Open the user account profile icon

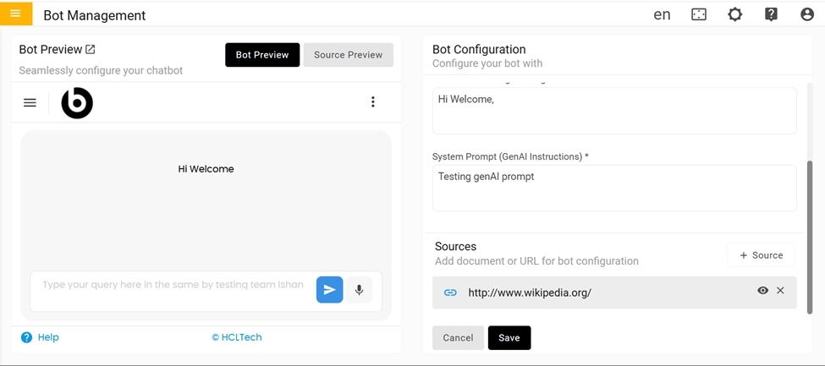pyautogui.click(x=806, y=14)
